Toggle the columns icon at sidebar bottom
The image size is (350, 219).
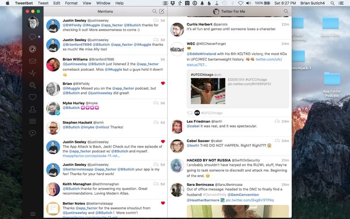click(33, 214)
